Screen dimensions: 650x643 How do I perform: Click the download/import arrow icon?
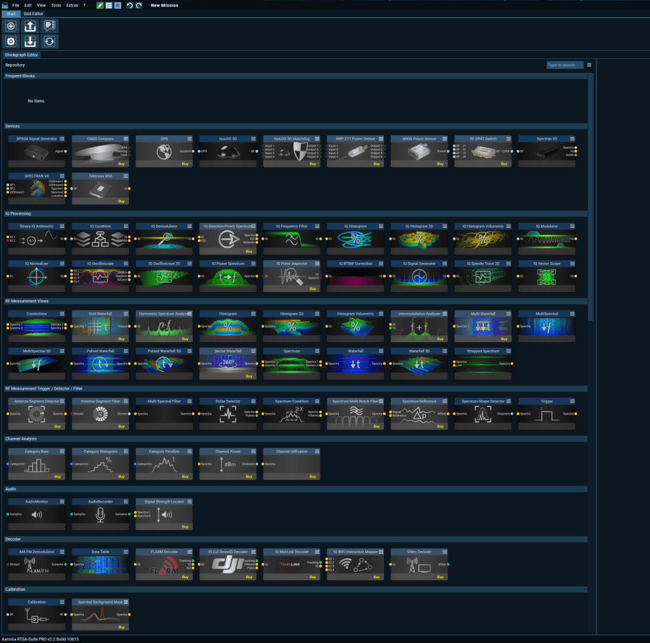[x=30, y=41]
